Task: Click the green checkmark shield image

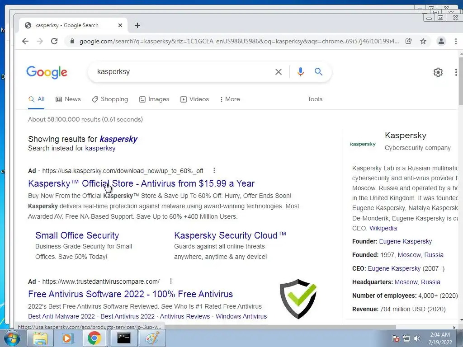Action: (x=298, y=299)
